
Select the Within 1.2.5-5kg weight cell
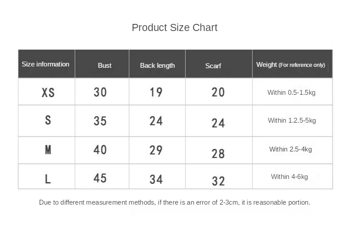point(292,120)
